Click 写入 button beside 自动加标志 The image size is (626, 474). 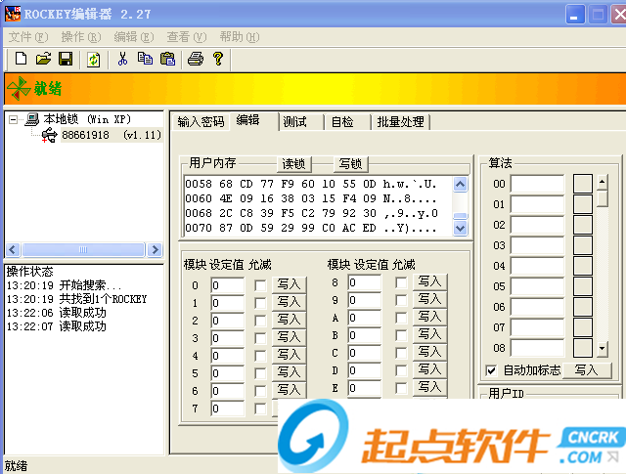587,370
